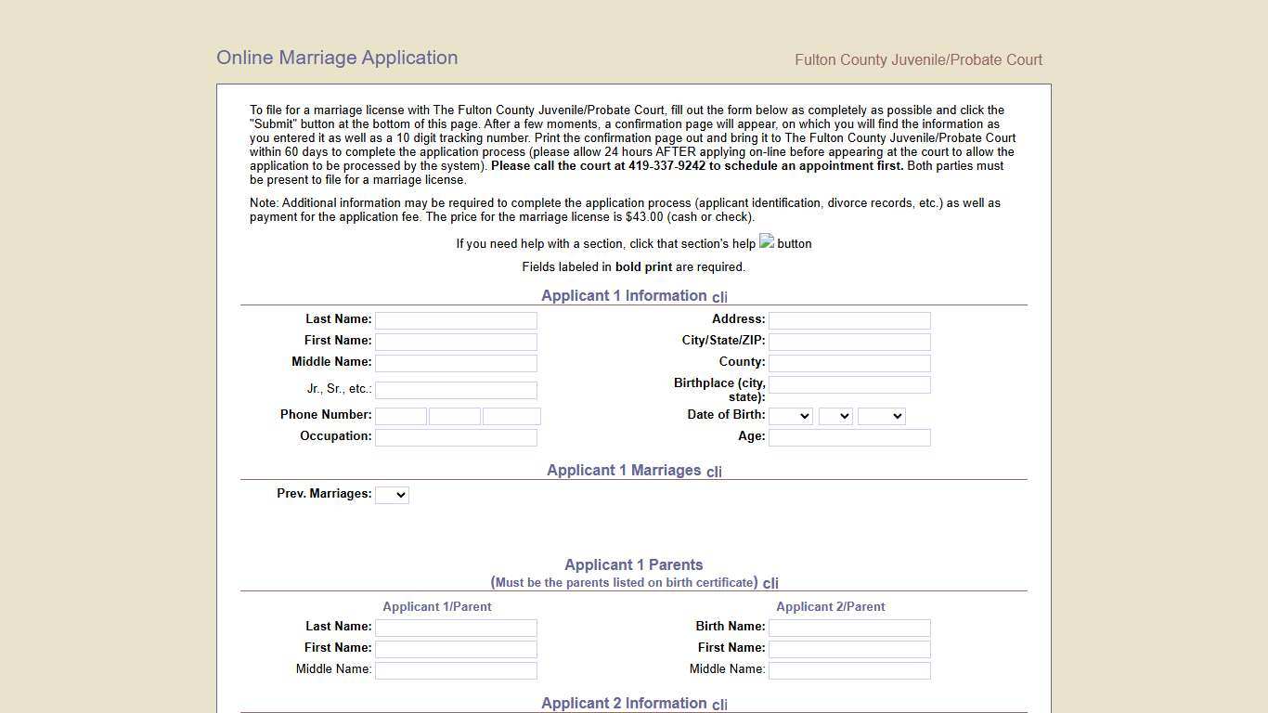This screenshot has width=1268, height=713.
Task: Click Applicant 1's First Name field
Action: point(456,341)
